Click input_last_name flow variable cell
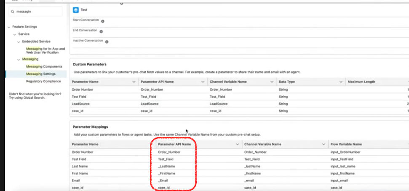 click(343, 166)
